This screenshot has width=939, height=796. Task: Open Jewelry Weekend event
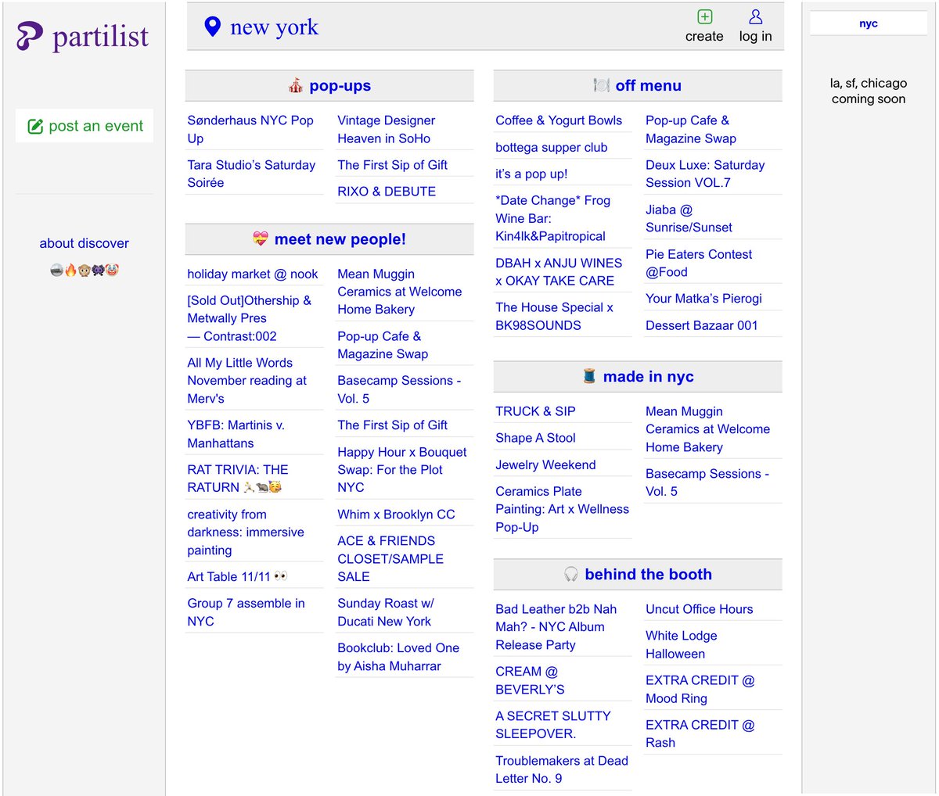coord(545,465)
